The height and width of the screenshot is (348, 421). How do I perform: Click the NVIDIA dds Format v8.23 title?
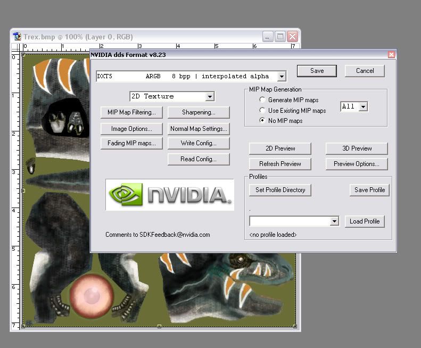click(128, 55)
